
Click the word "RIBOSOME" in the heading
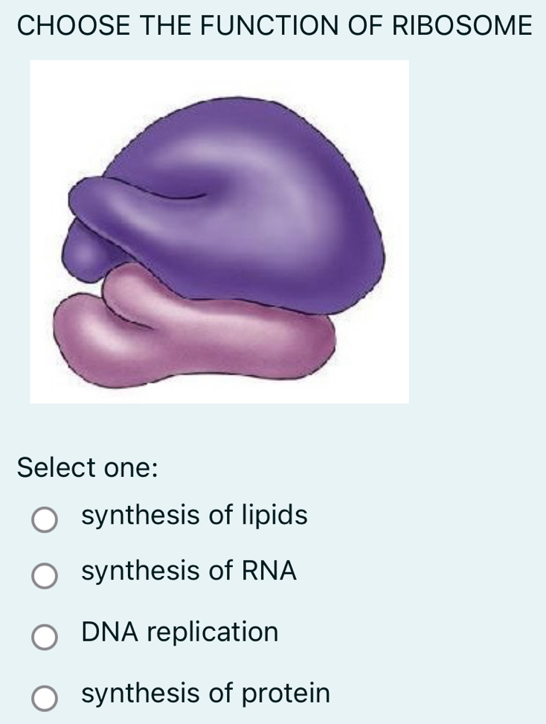(x=461, y=25)
